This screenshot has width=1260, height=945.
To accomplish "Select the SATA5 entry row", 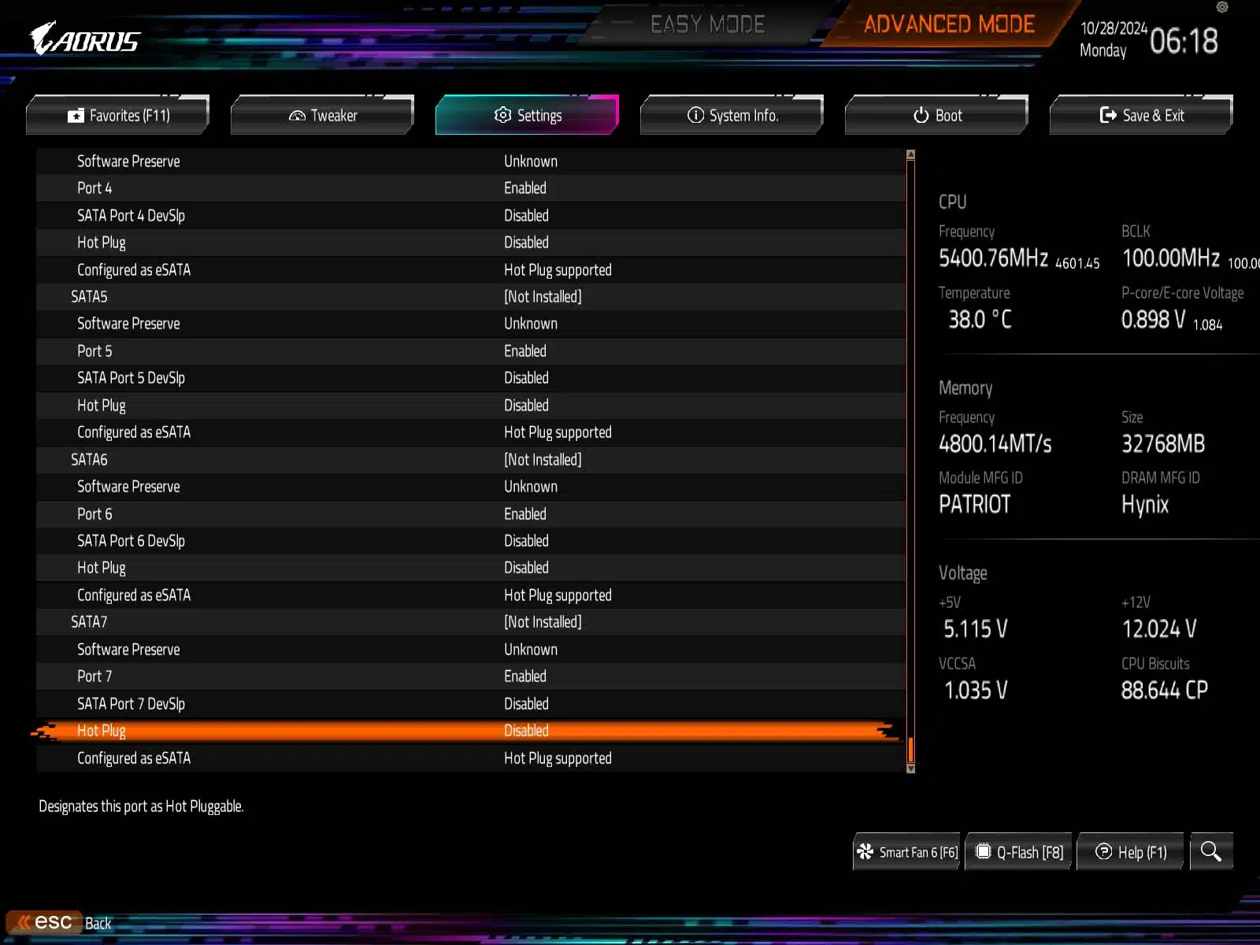I will click(471, 297).
